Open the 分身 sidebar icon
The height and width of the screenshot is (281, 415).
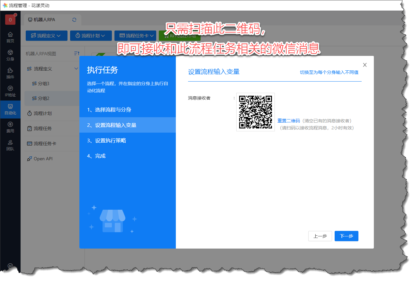(x=10, y=55)
